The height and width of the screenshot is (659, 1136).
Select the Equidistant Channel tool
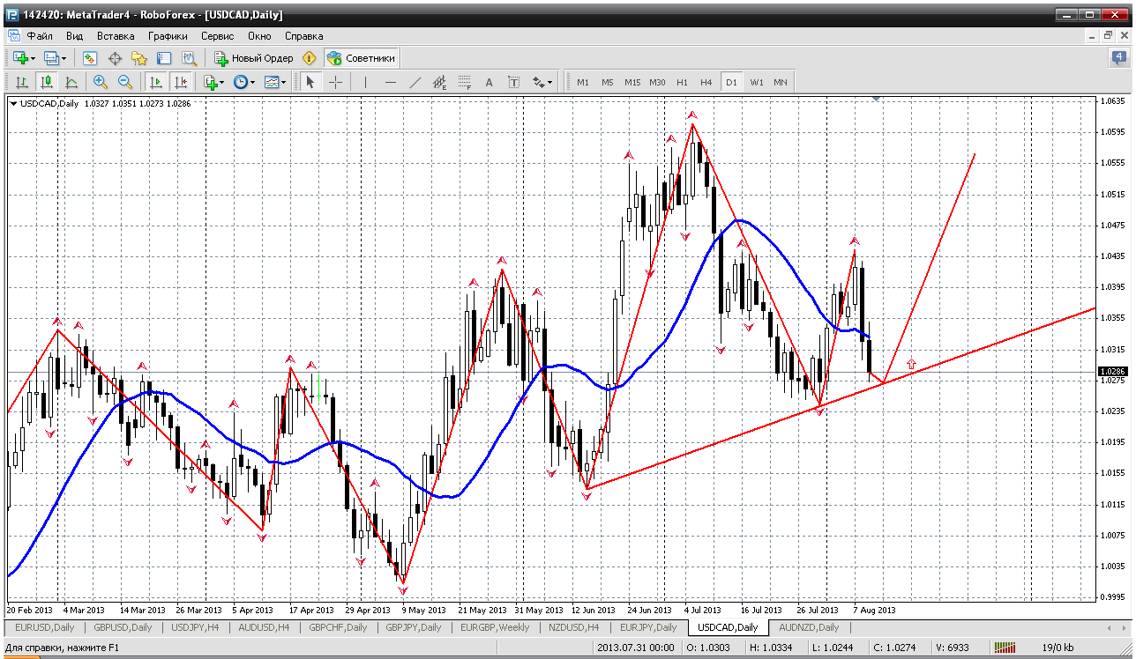pos(440,82)
